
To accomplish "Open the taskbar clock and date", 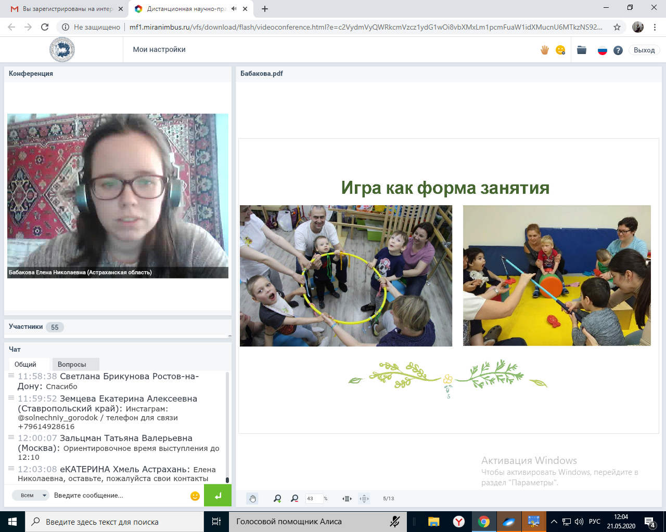I will [621, 522].
